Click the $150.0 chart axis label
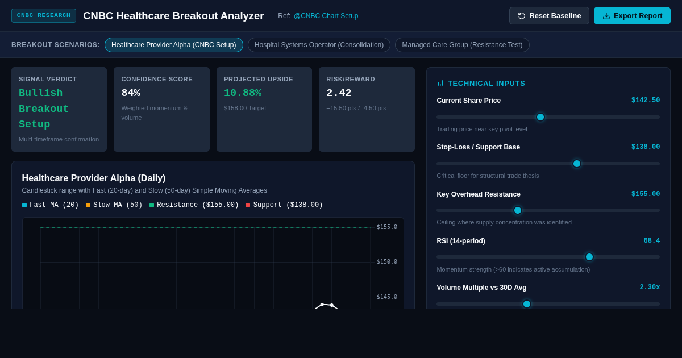Viewport: 682px width, 358px height. point(387,262)
